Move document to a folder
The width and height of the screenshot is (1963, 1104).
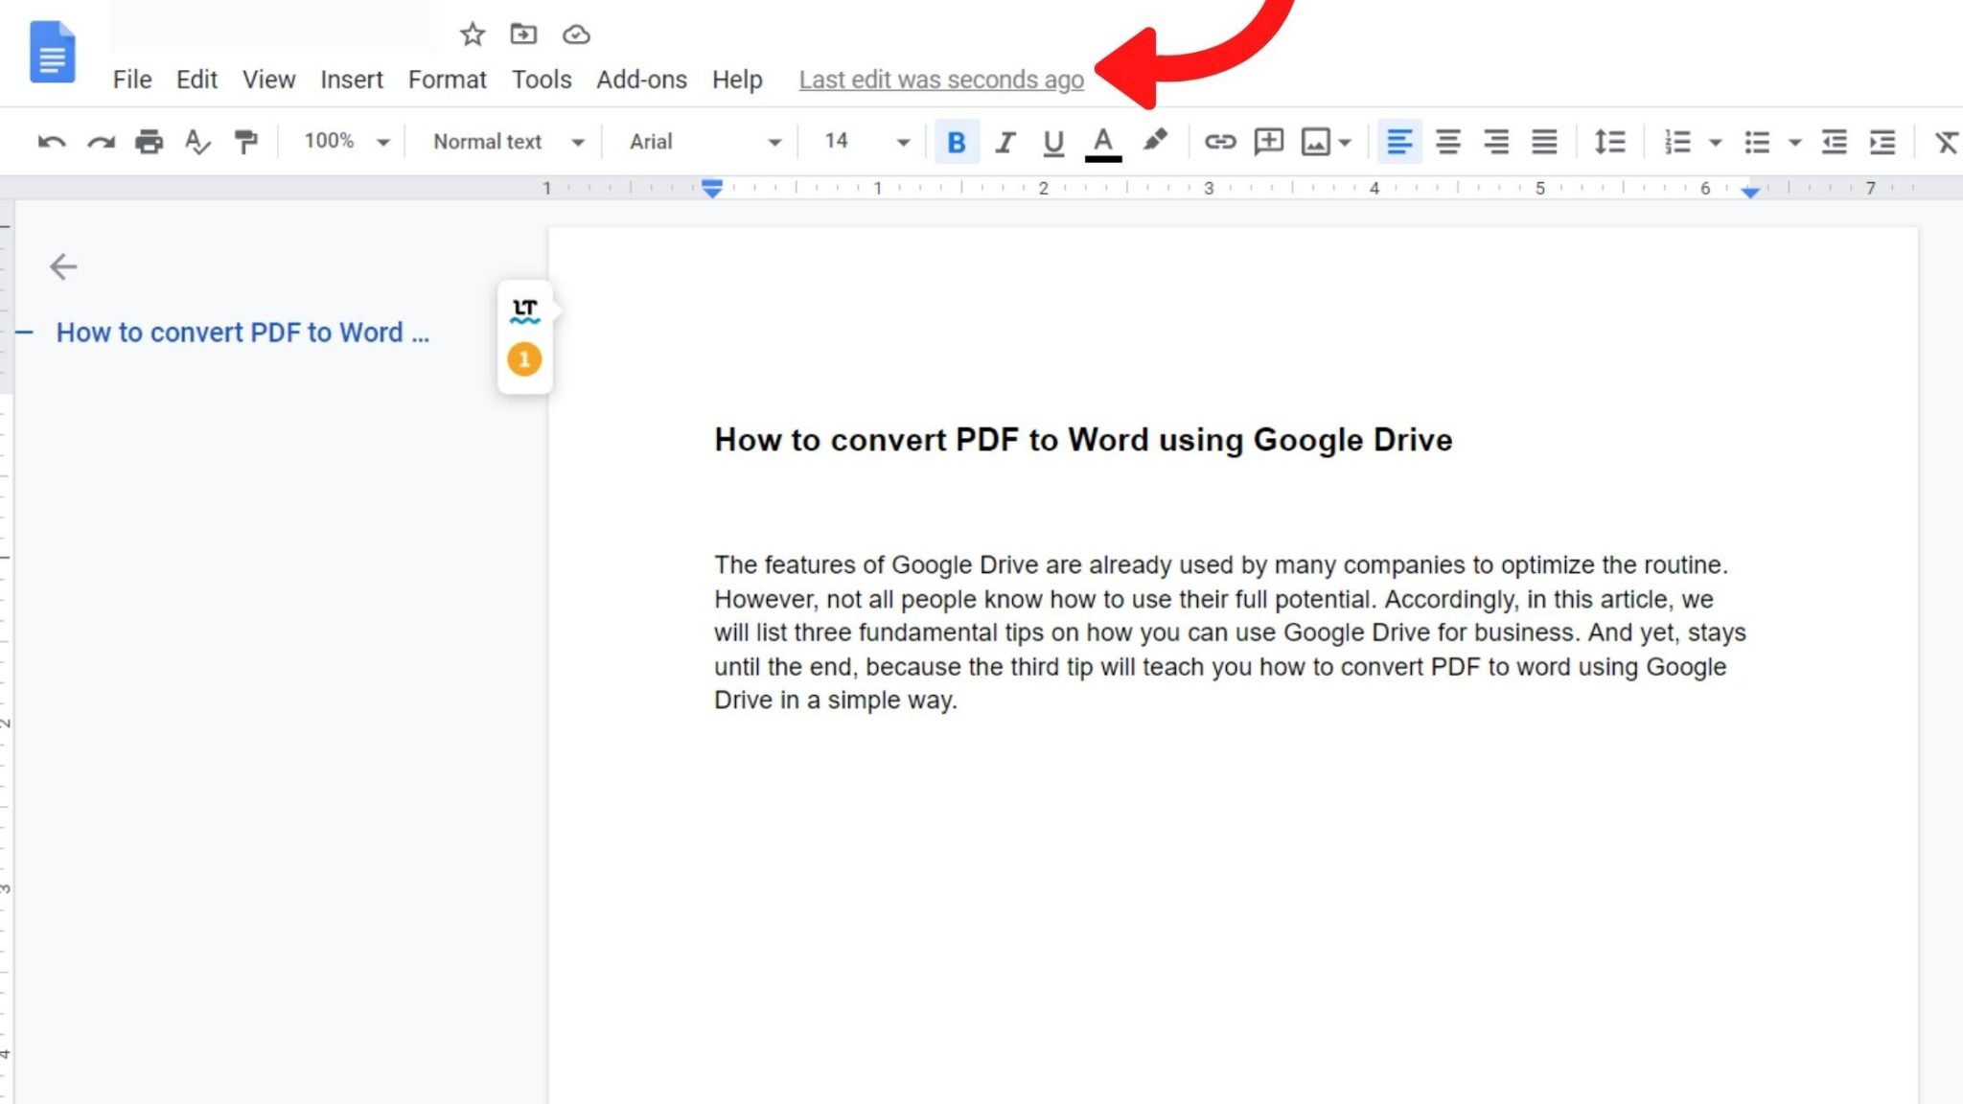pyautogui.click(x=523, y=34)
